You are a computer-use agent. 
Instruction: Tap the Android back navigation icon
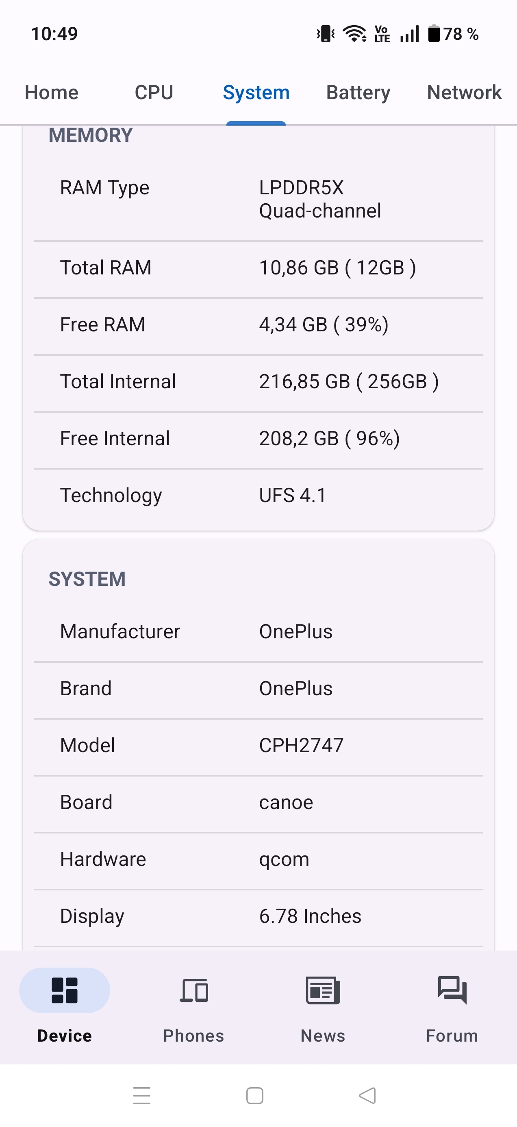click(x=367, y=1096)
